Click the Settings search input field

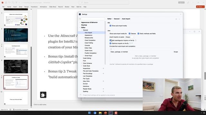(x=92, y=19)
